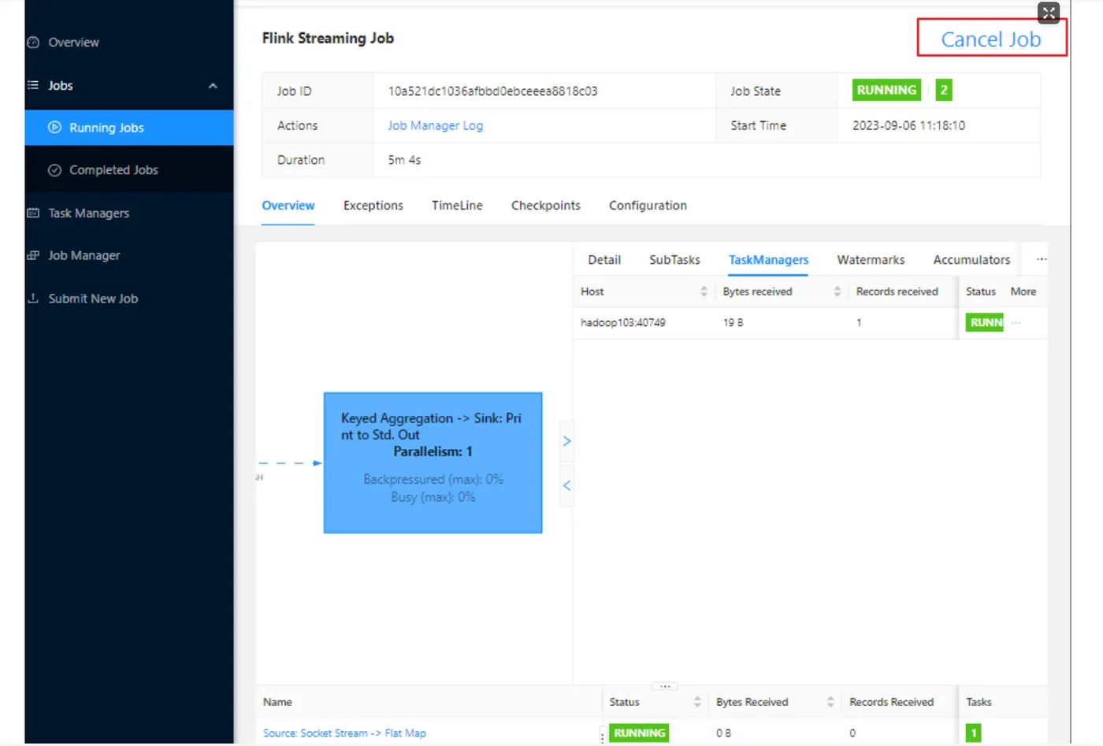Screen dimensions: 1103x746
Task: Click the RUNNING status of Socket Stream row
Action: coord(639,733)
